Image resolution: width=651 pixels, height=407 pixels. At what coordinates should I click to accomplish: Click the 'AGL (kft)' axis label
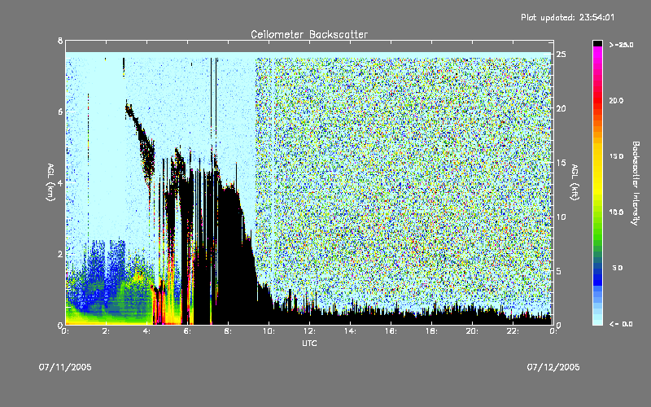[x=575, y=182]
